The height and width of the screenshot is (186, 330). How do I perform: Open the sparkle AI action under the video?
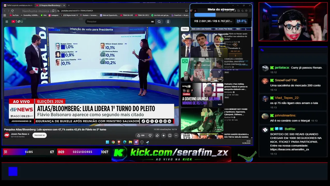pyautogui.click(x=163, y=135)
